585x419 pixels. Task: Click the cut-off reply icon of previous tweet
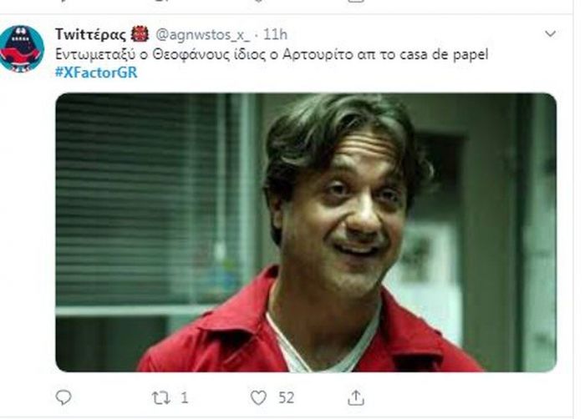pyautogui.click(x=64, y=1)
